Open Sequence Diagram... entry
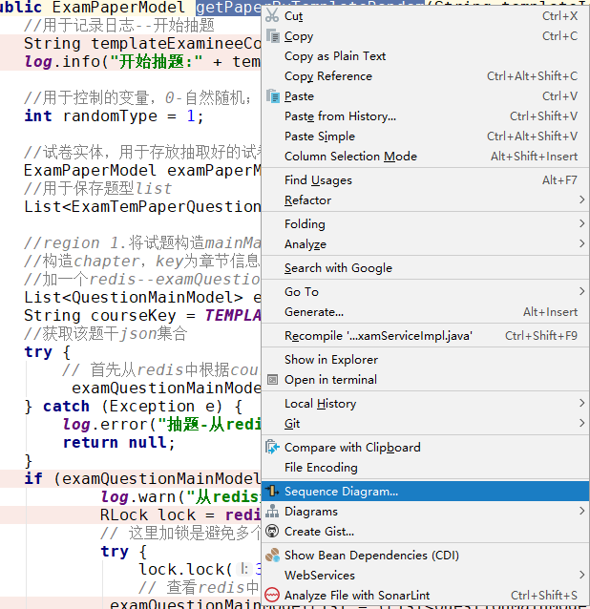The width and height of the screenshot is (590, 609). tap(425, 491)
